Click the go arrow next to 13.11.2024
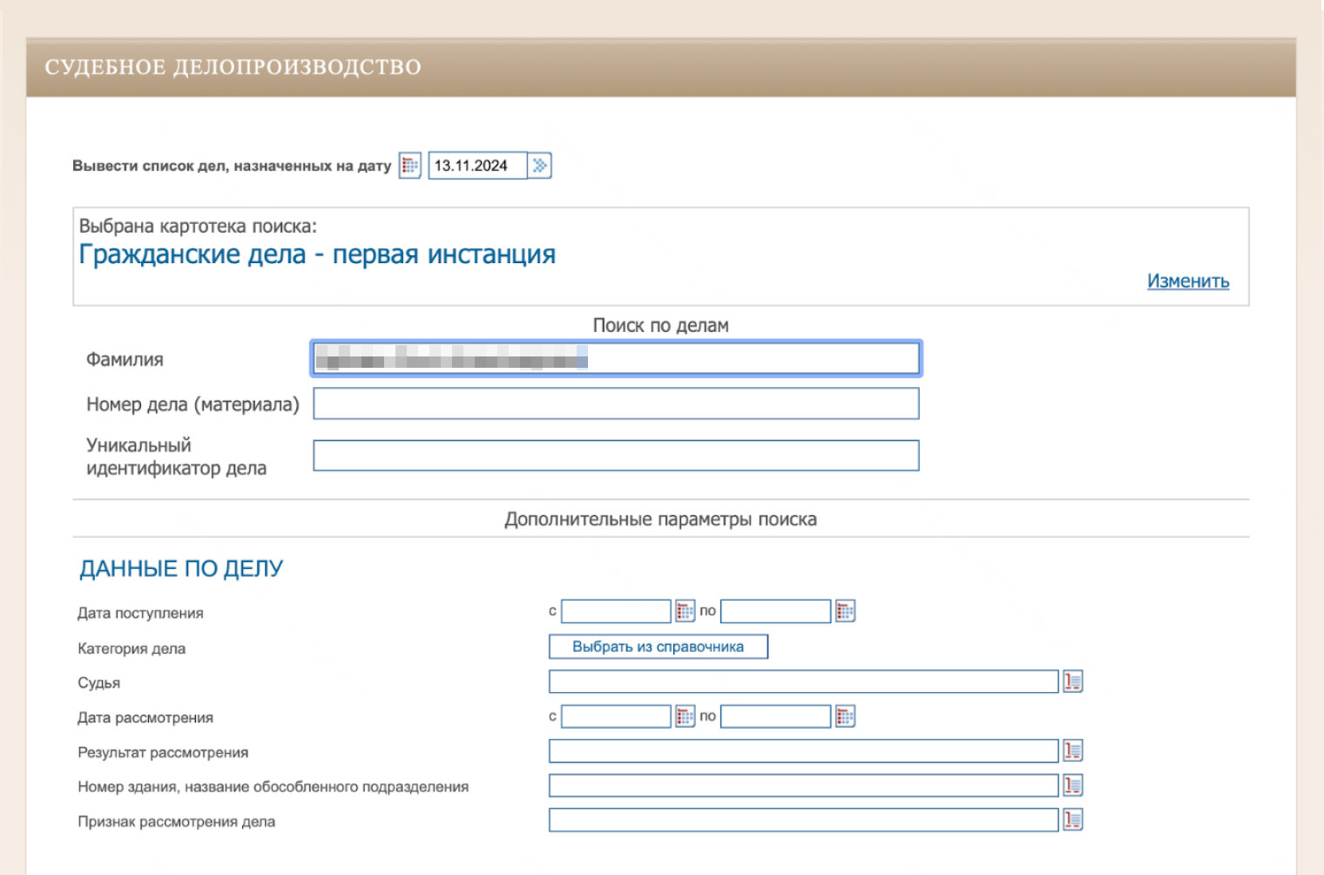1324x875 pixels. 540,166
